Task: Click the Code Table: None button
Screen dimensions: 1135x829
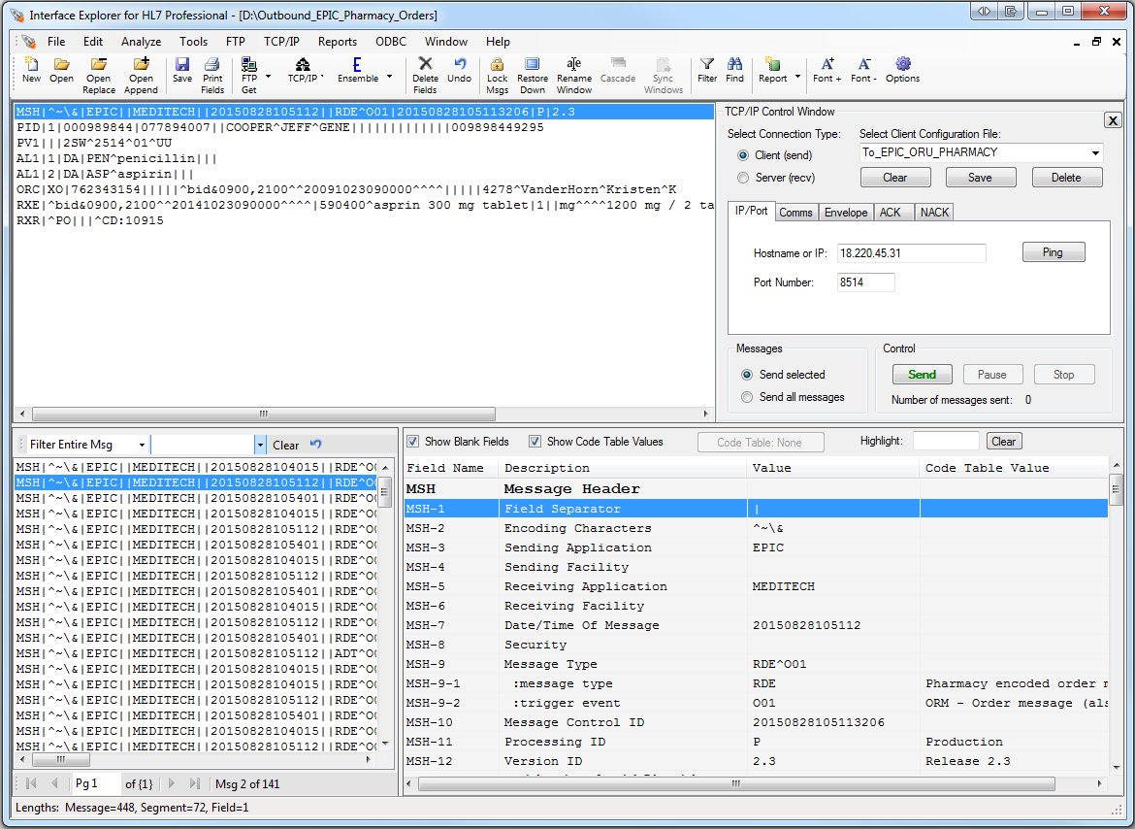Action: [x=760, y=443]
